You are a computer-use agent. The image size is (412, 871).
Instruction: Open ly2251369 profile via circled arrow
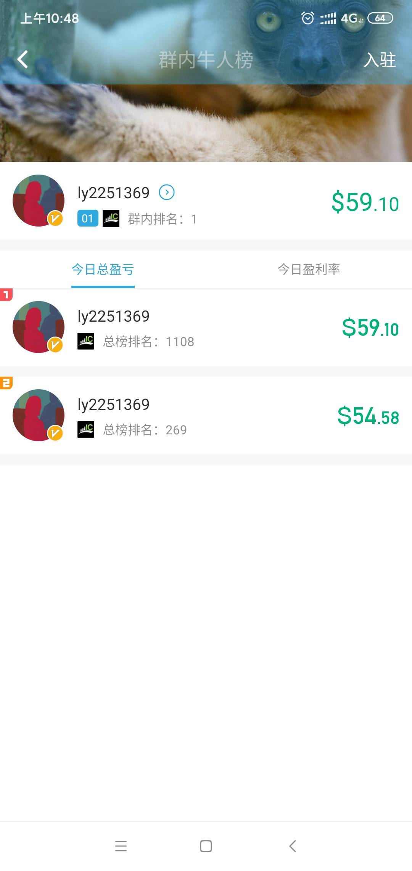click(x=167, y=193)
